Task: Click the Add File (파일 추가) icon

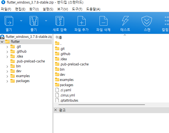Action: coord(81,21)
